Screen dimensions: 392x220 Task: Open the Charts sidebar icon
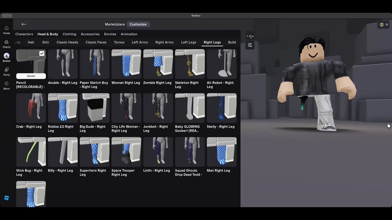pyautogui.click(x=6, y=44)
